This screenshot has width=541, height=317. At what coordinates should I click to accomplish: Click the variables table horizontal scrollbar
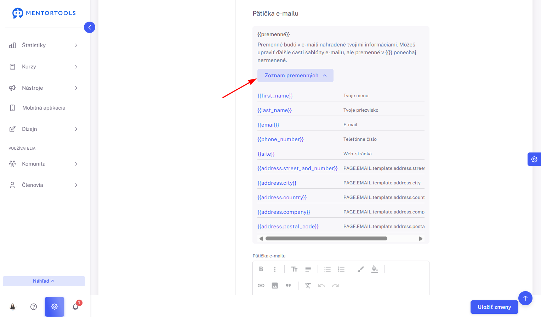coord(326,239)
